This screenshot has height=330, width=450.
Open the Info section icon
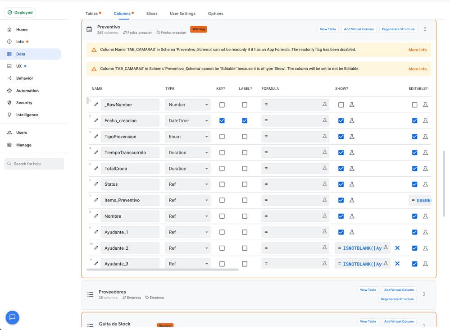point(9,41)
